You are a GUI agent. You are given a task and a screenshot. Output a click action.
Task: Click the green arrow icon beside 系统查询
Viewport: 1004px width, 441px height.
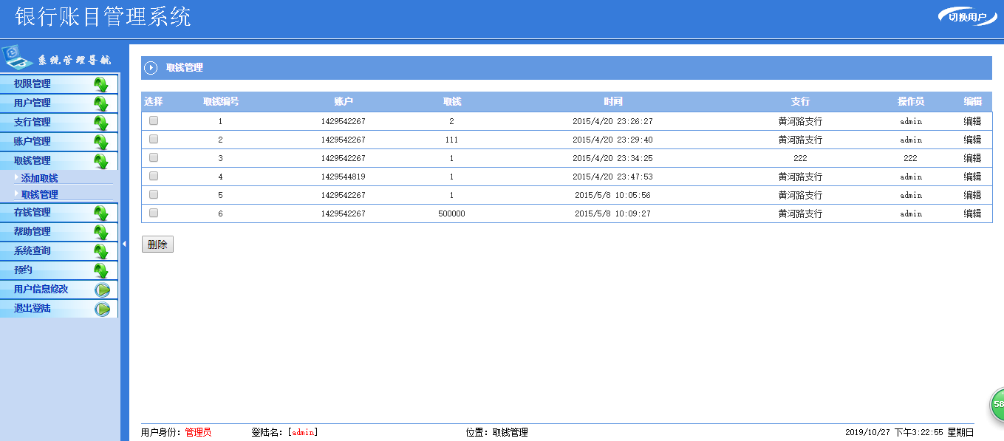(x=101, y=251)
